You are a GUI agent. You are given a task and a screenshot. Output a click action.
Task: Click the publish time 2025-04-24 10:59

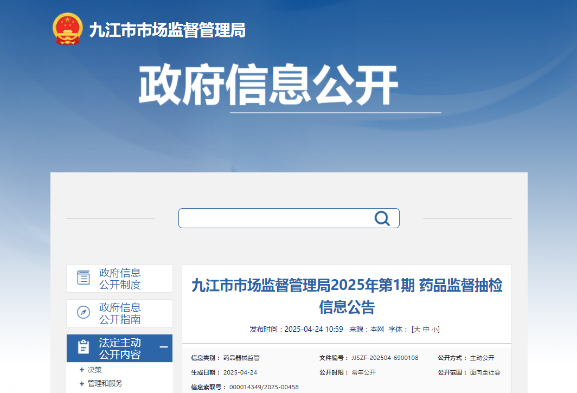pos(313,330)
